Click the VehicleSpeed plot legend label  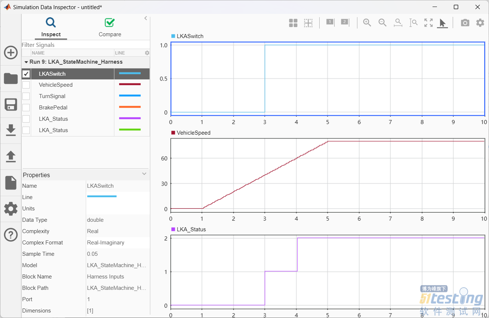coord(194,133)
